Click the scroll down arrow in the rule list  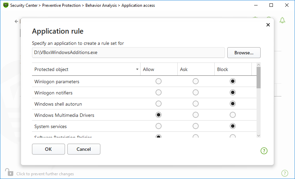click(x=259, y=136)
